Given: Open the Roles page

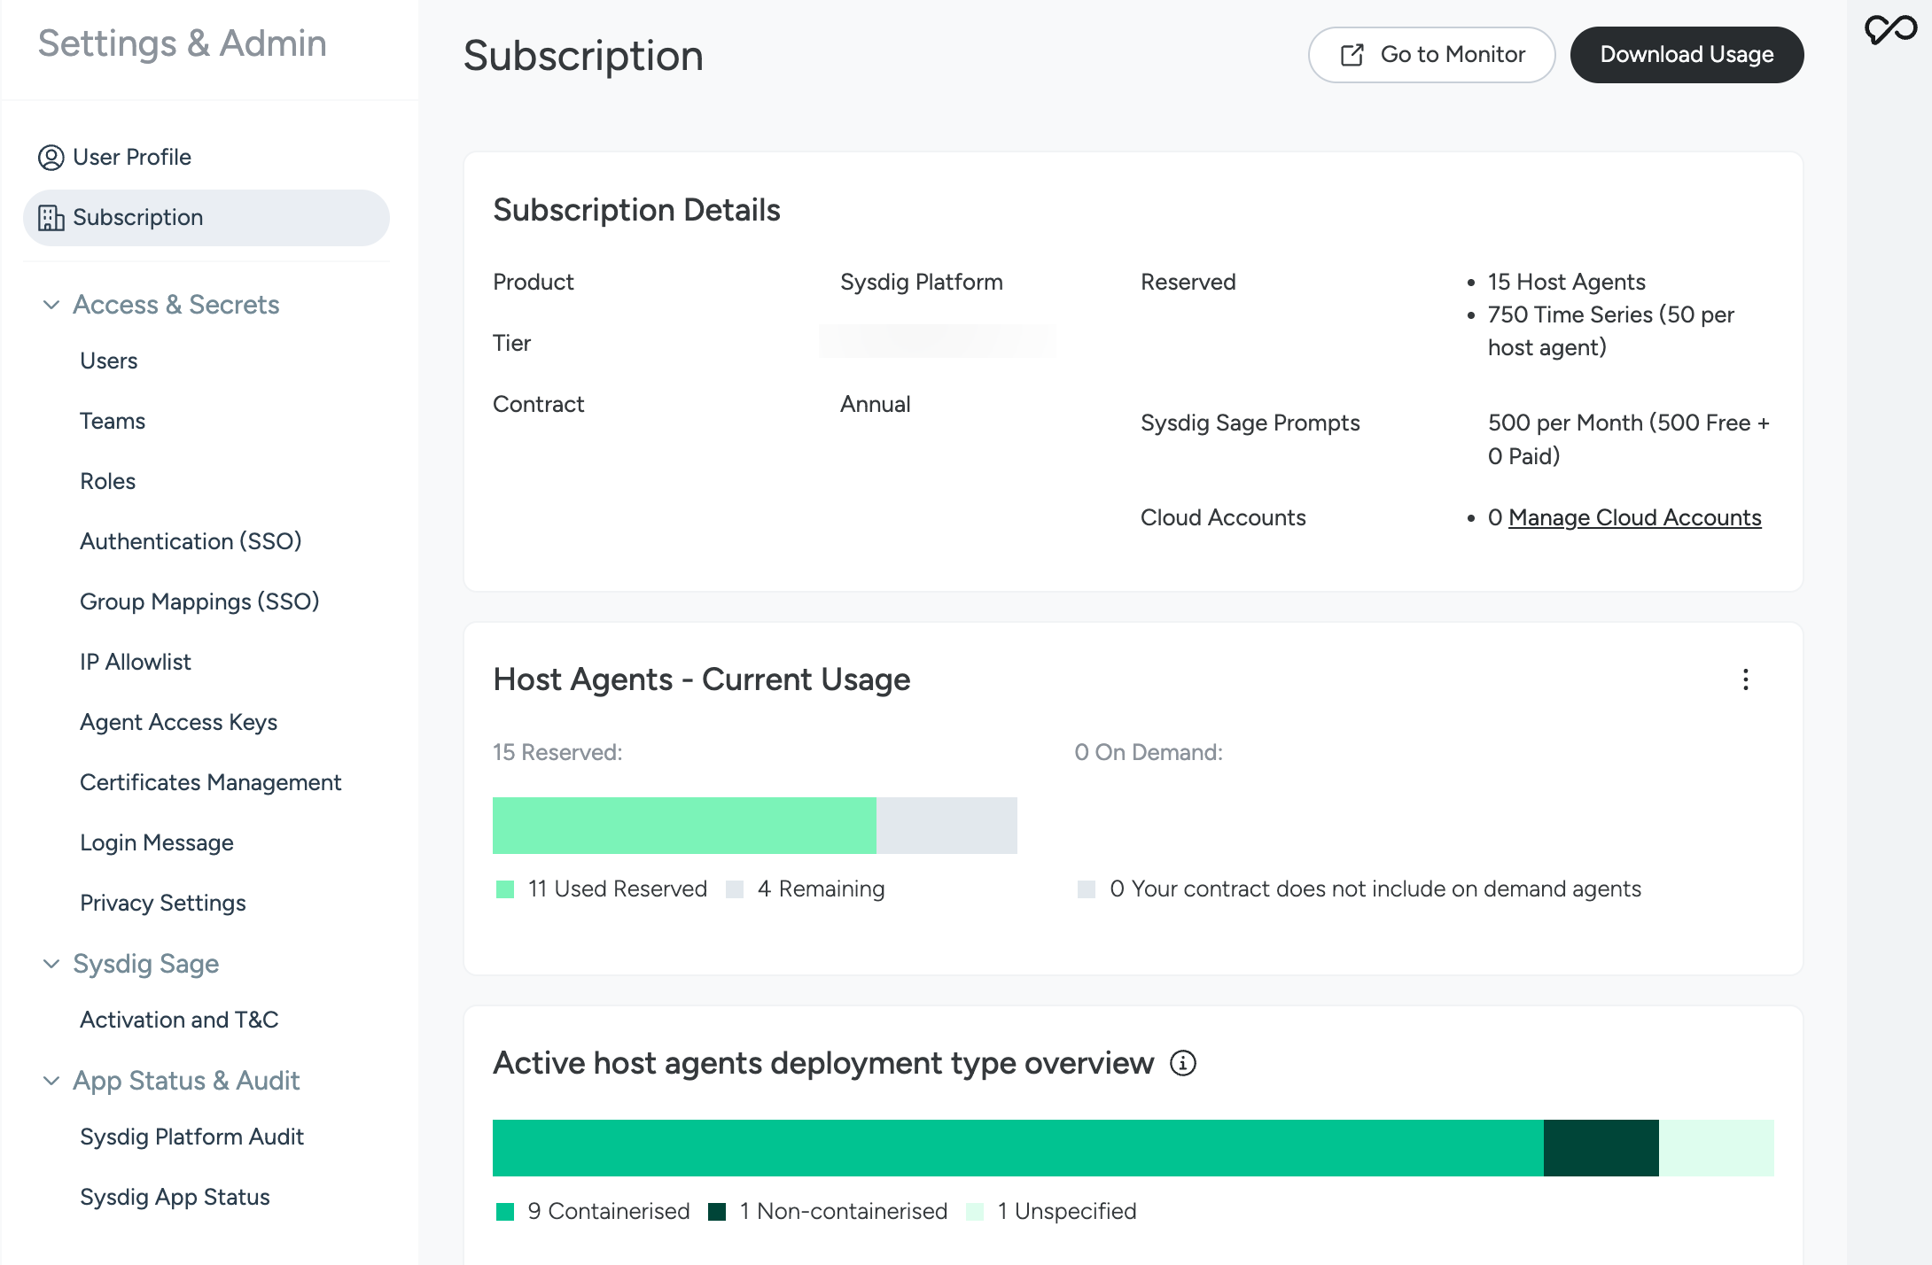Looking at the screenshot, I should click(x=107, y=482).
